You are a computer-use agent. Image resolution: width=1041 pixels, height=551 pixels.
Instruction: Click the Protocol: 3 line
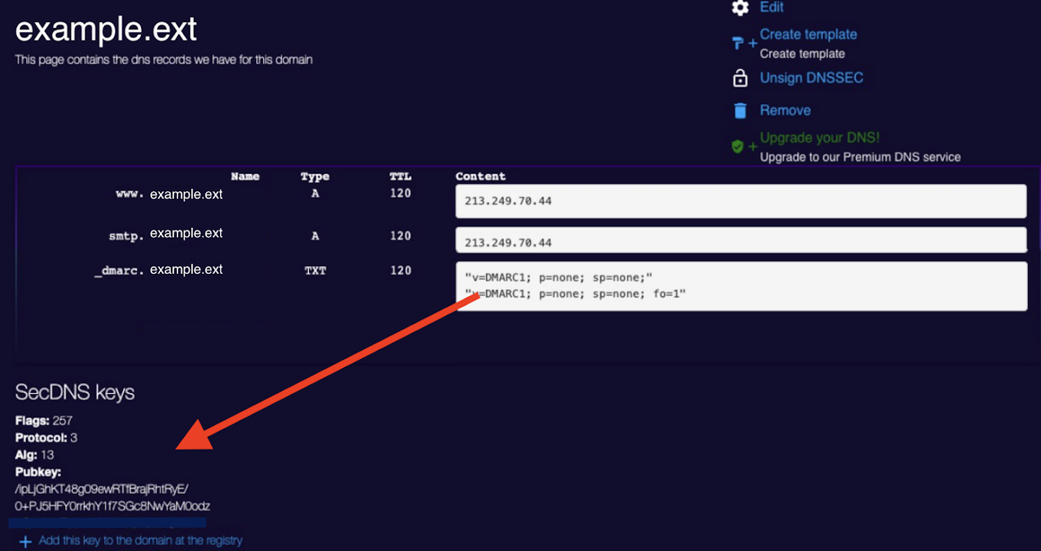coord(46,438)
